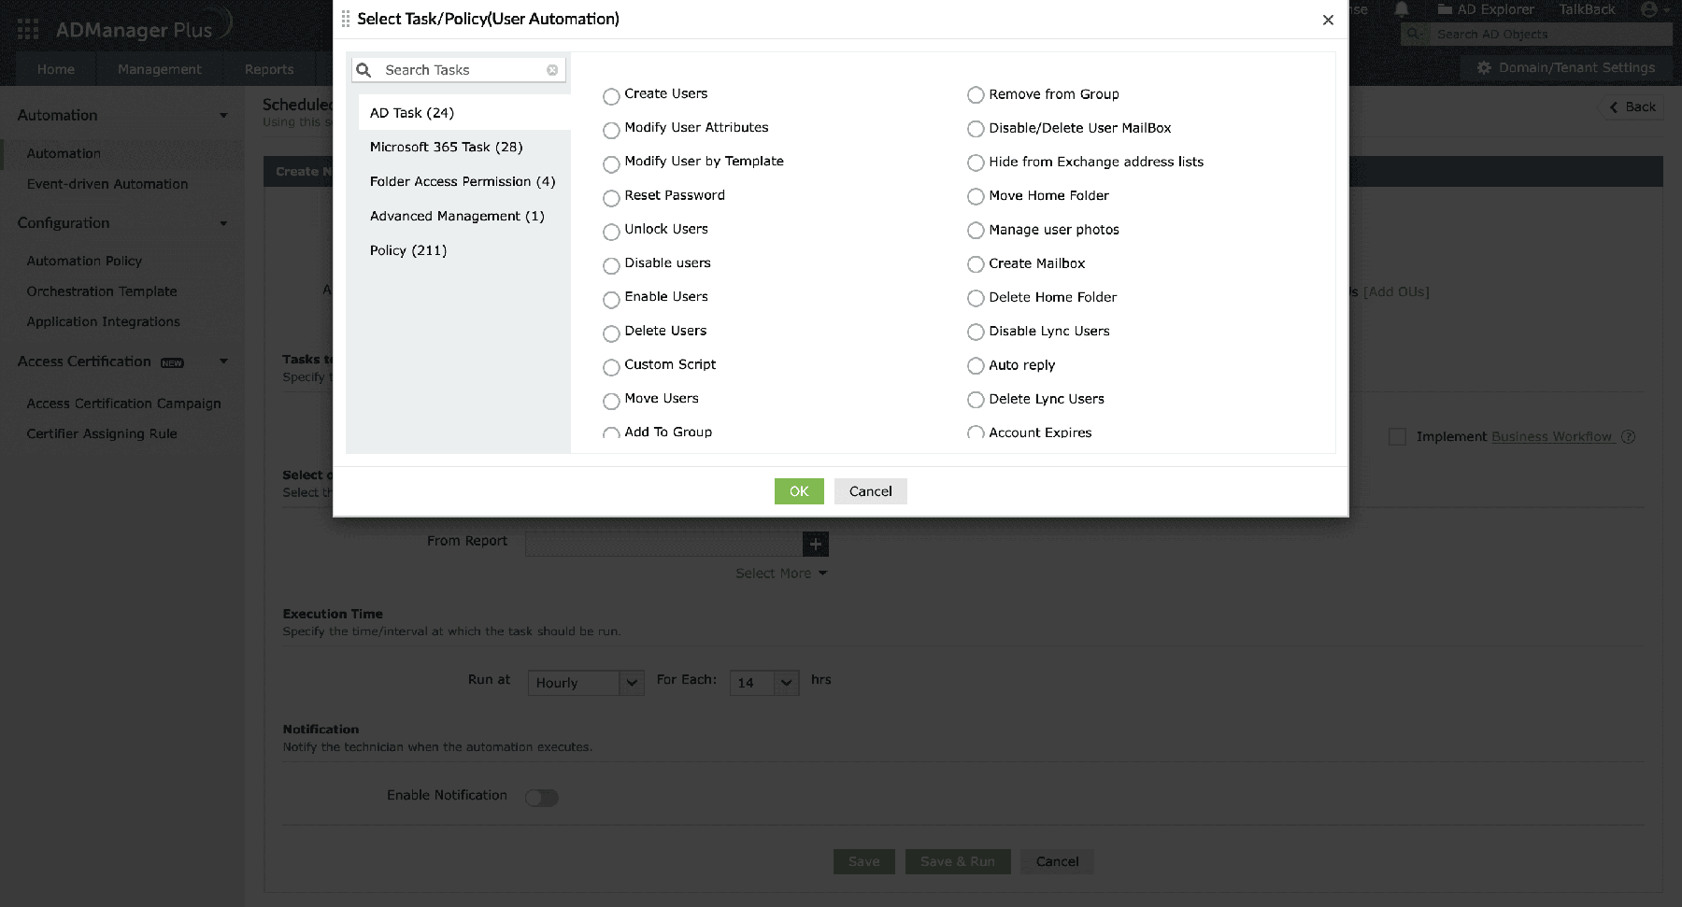Check the Implement Business Workflow checkbox
The image size is (1682, 907).
tap(1397, 436)
